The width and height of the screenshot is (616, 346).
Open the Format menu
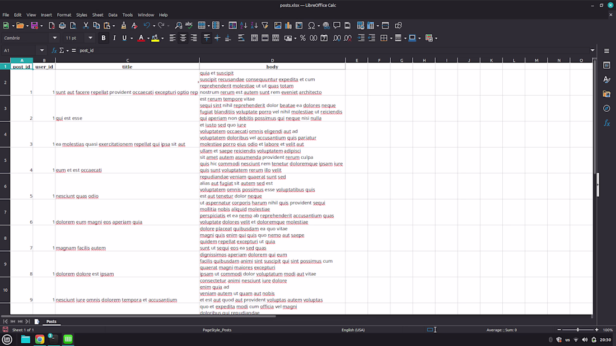click(64, 15)
